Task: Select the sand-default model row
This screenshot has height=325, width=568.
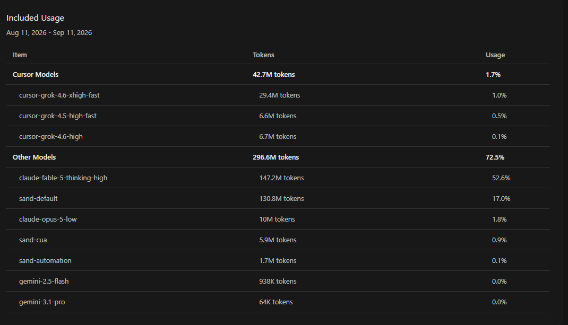Action: pyautogui.click(x=278, y=198)
